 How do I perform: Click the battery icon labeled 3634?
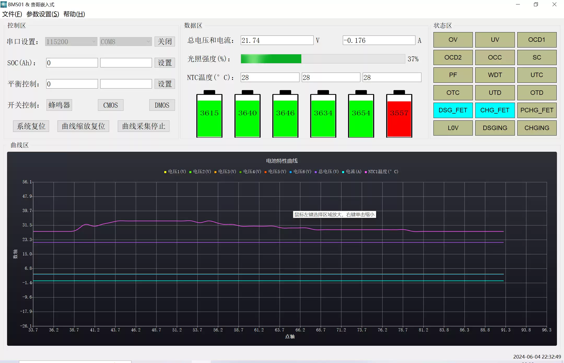(x=323, y=115)
